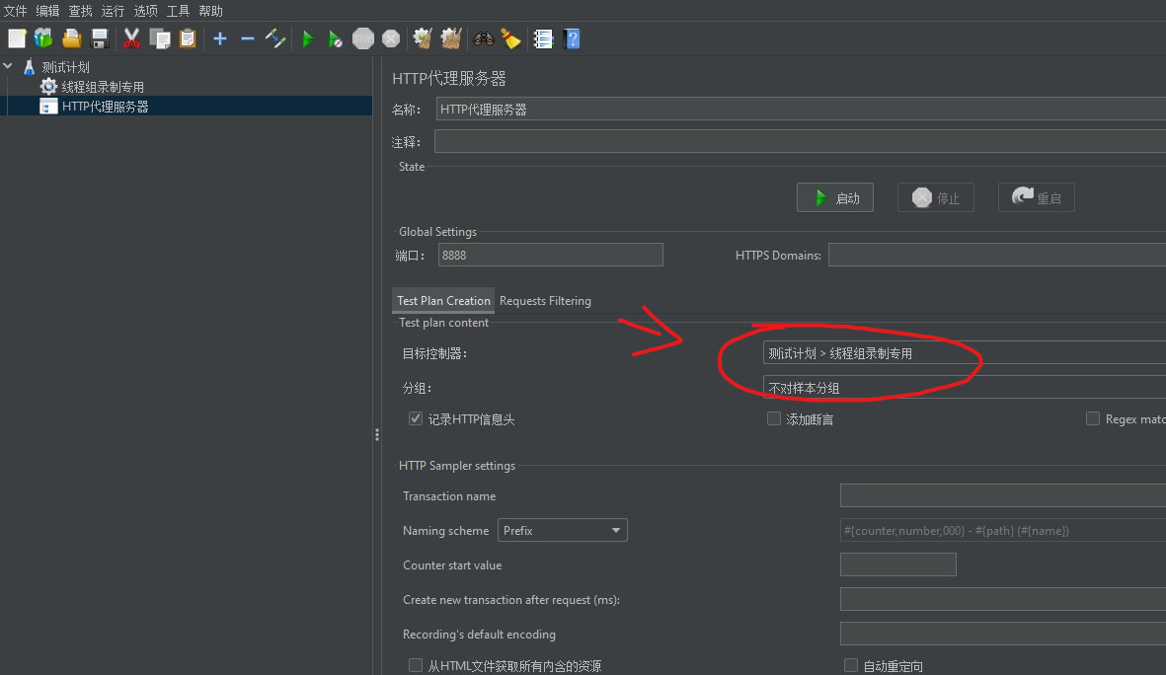Click gear icon of 线程组录制专用

(48, 86)
